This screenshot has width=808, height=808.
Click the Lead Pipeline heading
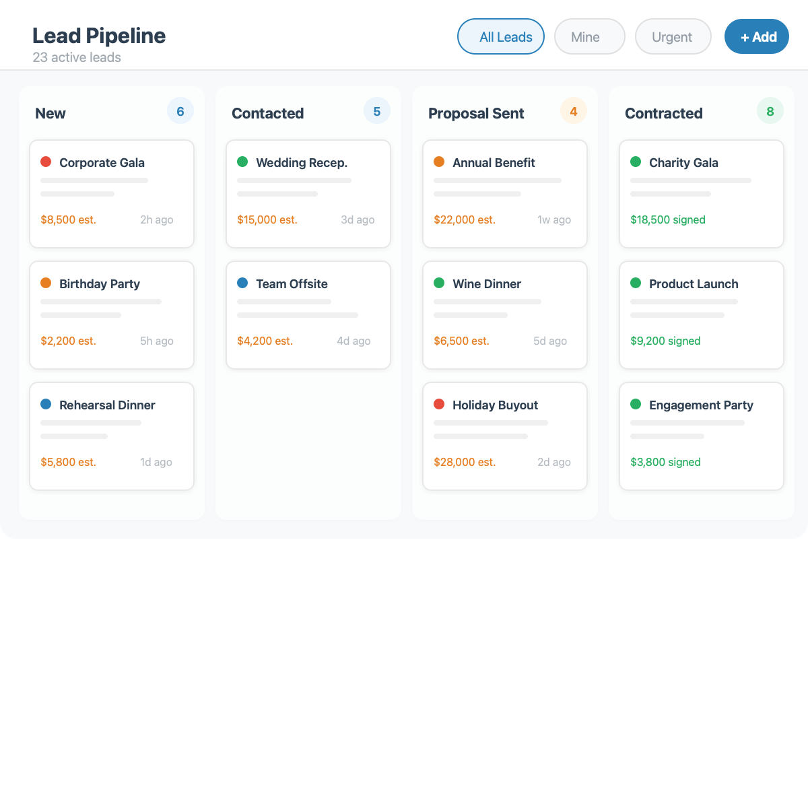pyautogui.click(x=98, y=36)
